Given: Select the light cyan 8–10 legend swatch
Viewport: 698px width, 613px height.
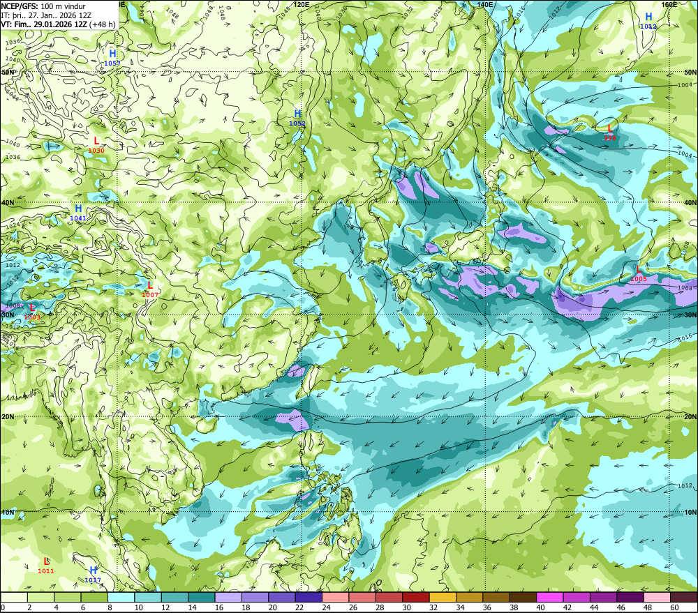Looking at the screenshot, I should point(121,597).
